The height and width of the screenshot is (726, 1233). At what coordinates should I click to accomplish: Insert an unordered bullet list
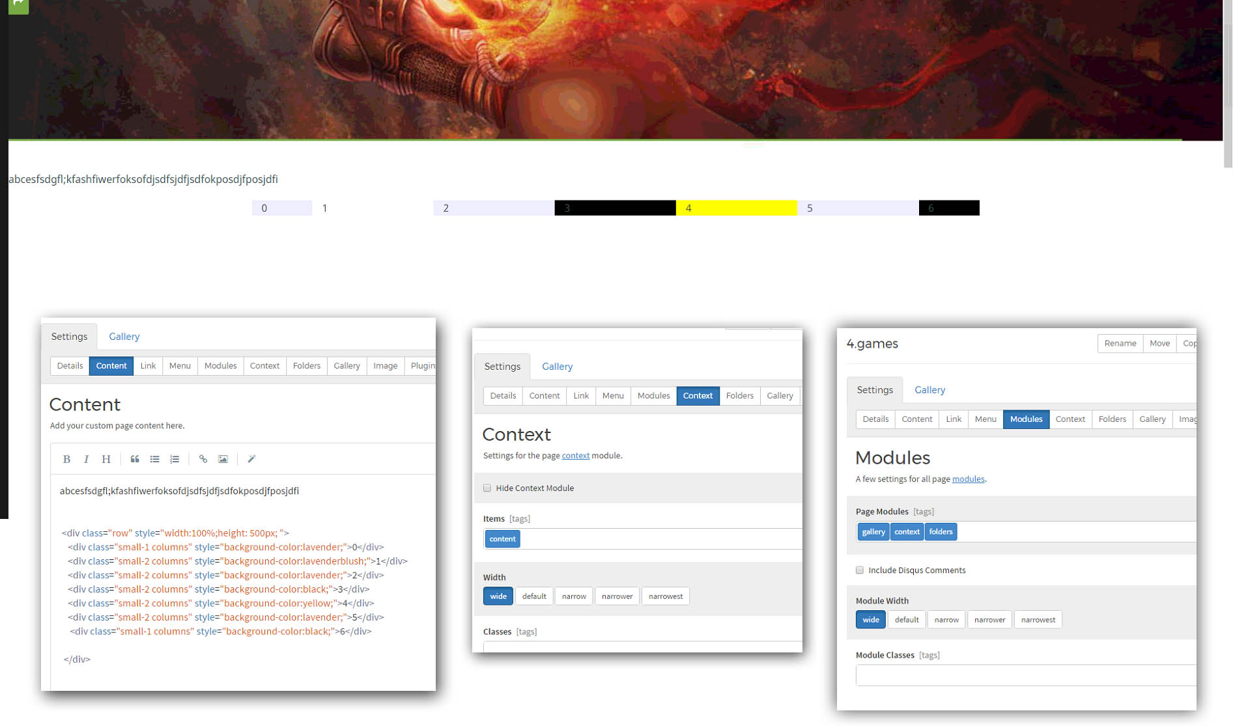click(x=154, y=459)
